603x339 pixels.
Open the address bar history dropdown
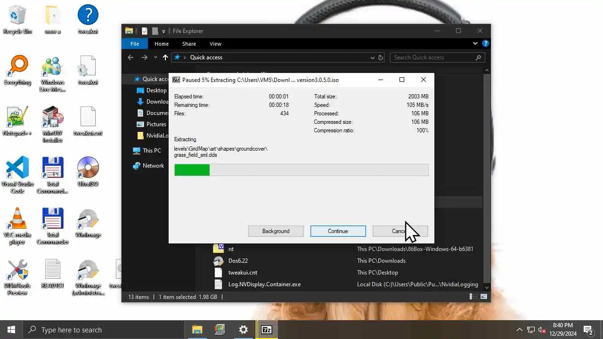coord(372,57)
